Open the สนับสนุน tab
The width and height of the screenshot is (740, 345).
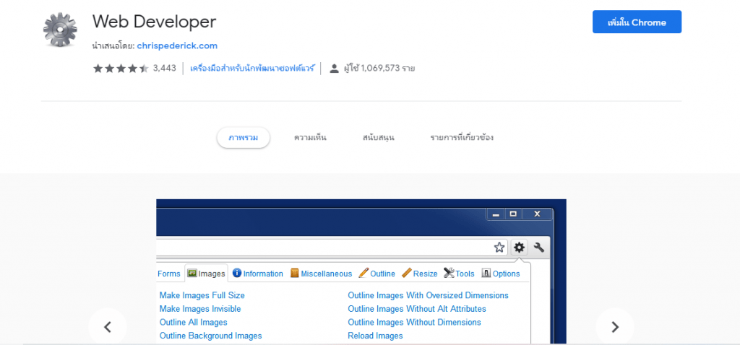379,138
